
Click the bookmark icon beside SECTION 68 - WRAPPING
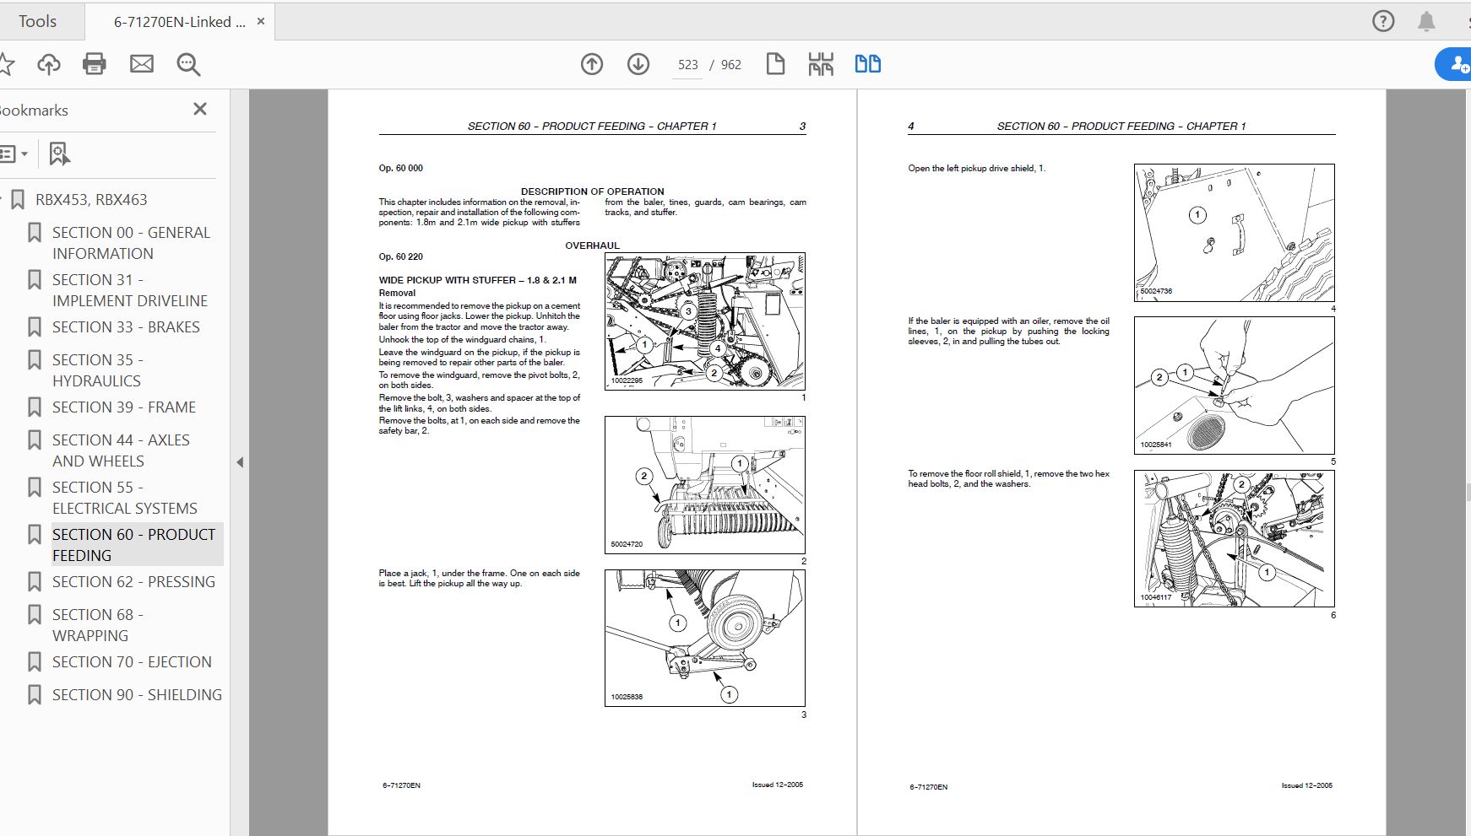pyautogui.click(x=35, y=614)
